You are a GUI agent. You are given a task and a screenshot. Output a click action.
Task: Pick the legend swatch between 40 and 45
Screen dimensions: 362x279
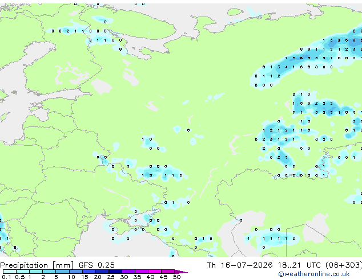tap(155, 272)
